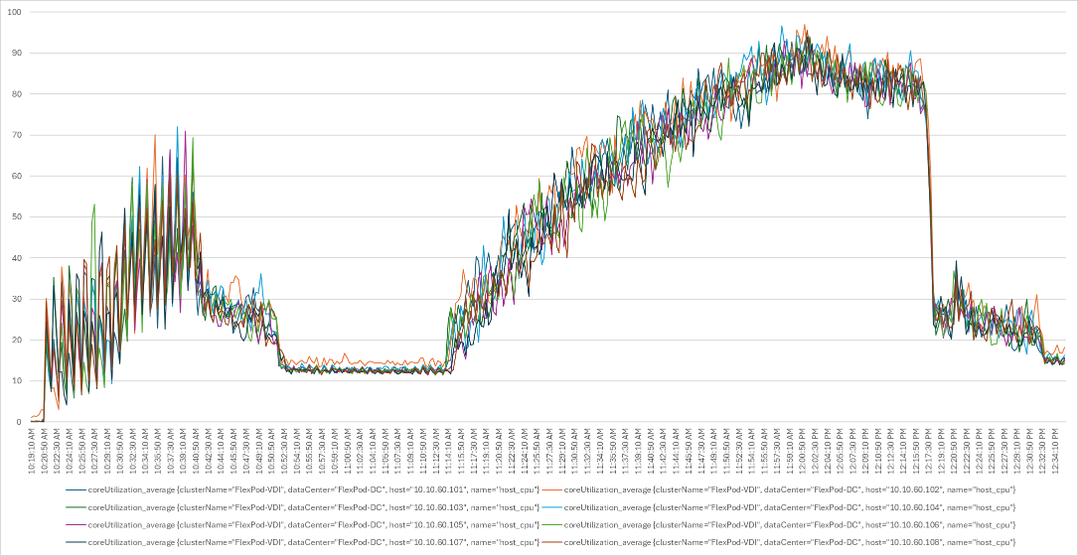Click the x-axis label 11:09:10 AM
Screen dimensions: 1078x556
411,450
